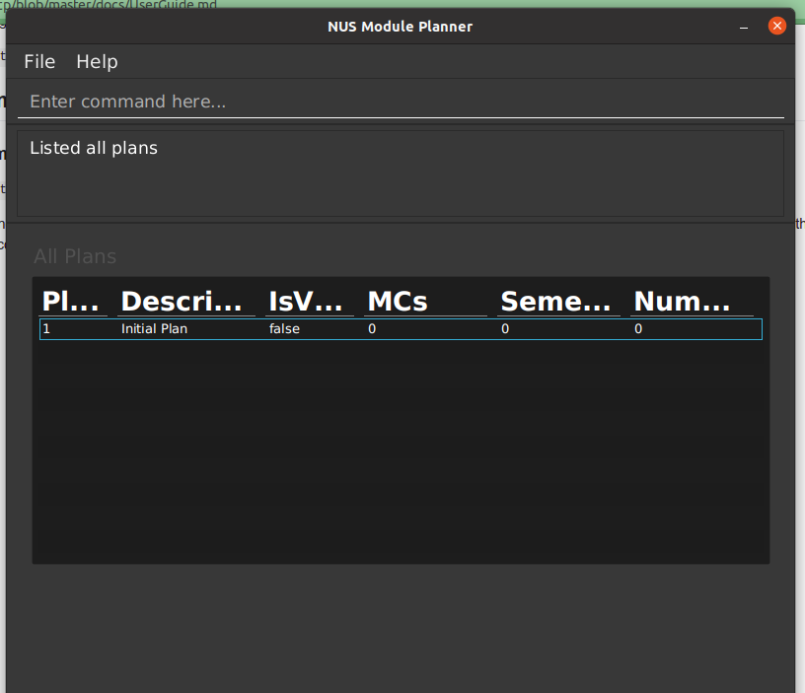Close the NUS Module Planner window

coord(776,26)
